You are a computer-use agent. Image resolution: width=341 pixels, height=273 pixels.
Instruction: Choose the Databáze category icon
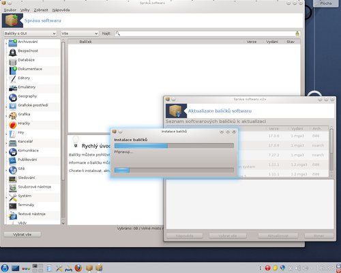coord(13,61)
